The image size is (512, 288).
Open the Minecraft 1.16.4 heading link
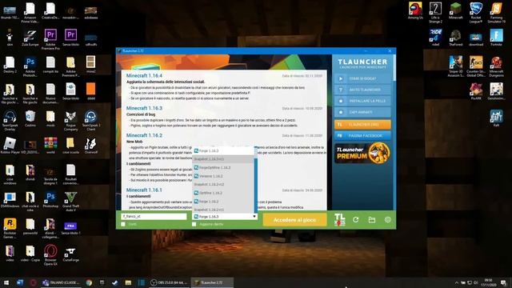click(144, 75)
